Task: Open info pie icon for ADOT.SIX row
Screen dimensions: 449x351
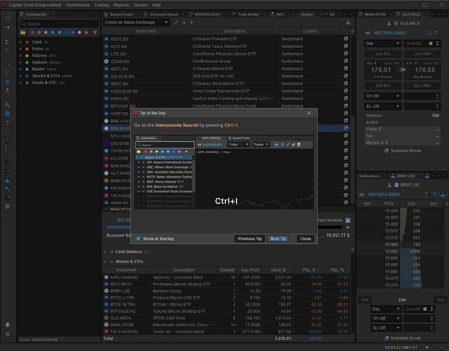Action: [346, 39]
